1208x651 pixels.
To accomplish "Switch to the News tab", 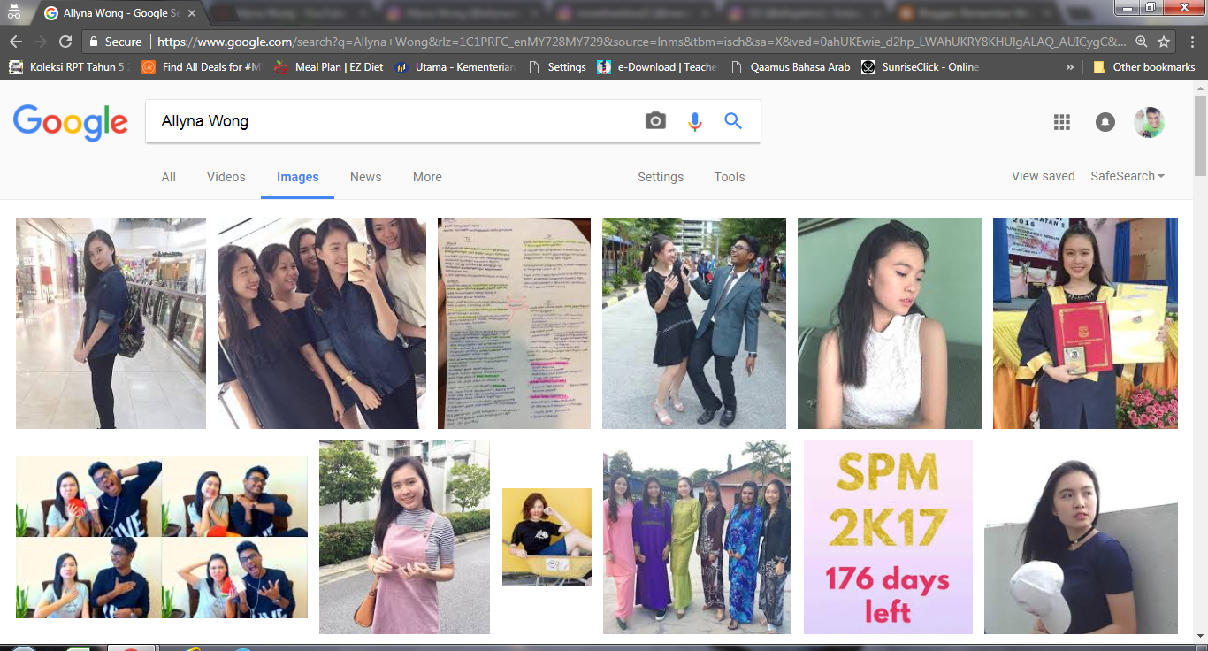I will 365,177.
